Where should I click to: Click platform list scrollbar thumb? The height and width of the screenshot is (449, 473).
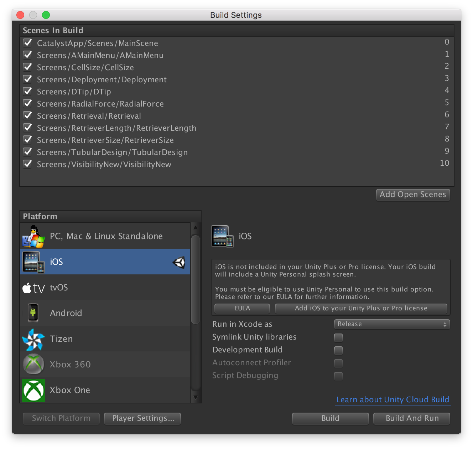[195, 279]
